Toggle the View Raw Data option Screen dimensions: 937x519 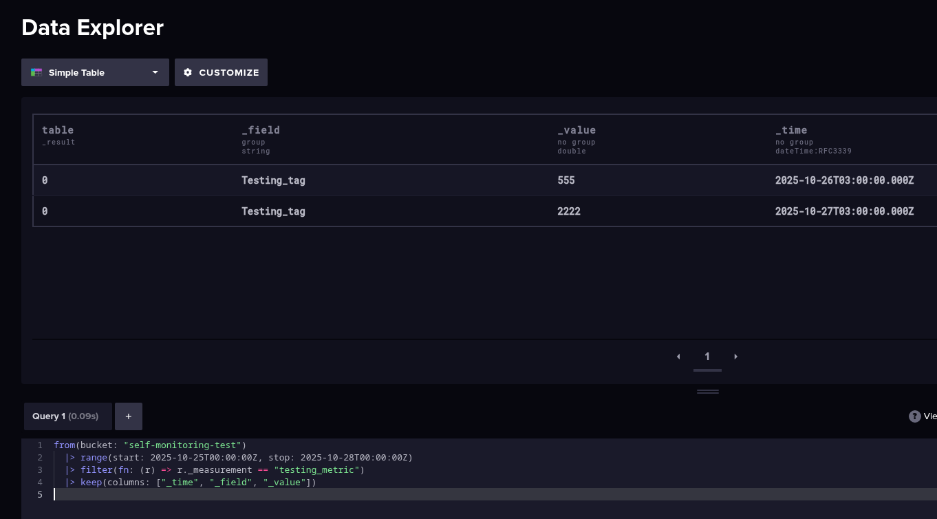coord(930,416)
